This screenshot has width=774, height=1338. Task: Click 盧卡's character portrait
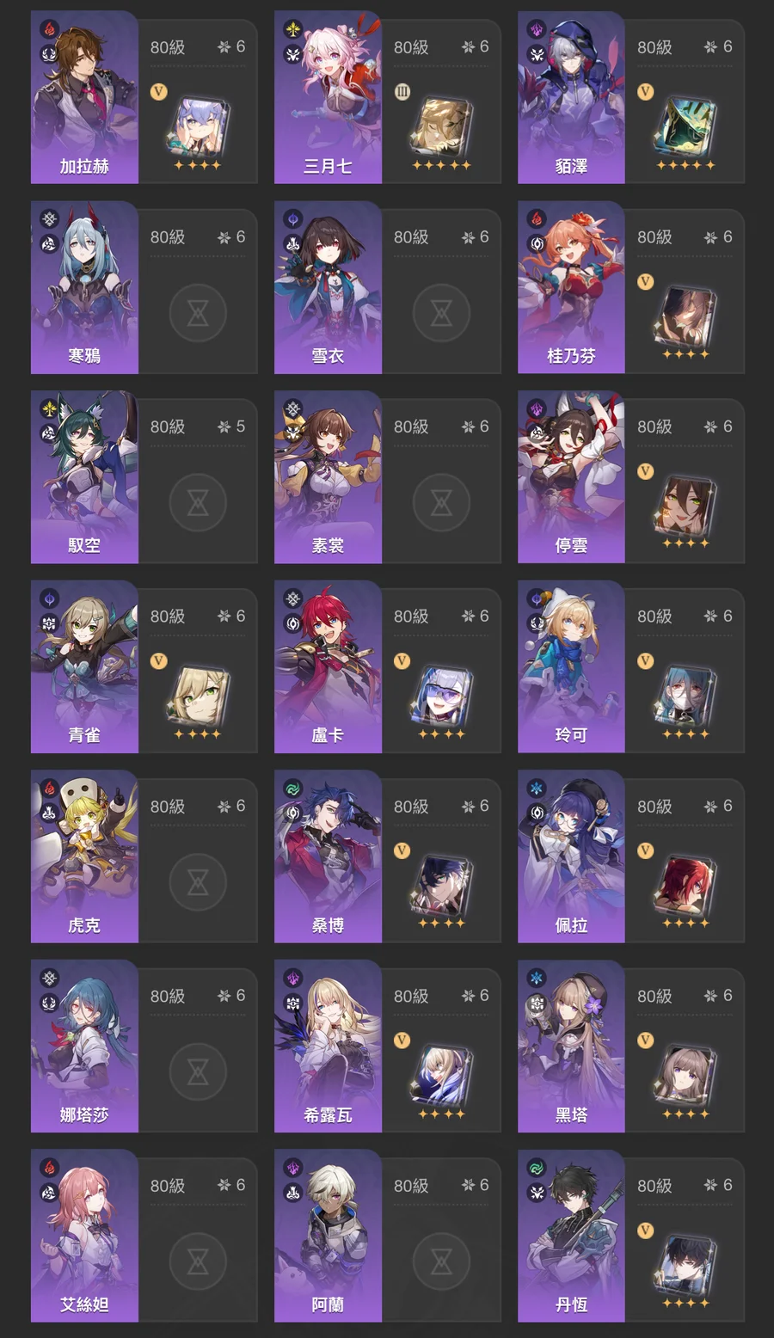coord(328,666)
